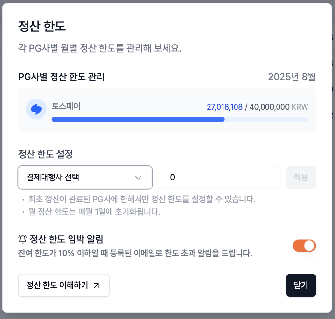The image size is (335, 319).
Task: Click the 정산 한도 dialog title
Action: coord(42,26)
